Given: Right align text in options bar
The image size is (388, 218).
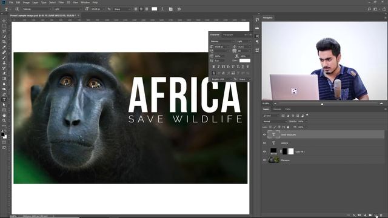Looking at the screenshot, I should (x=147, y=9).
